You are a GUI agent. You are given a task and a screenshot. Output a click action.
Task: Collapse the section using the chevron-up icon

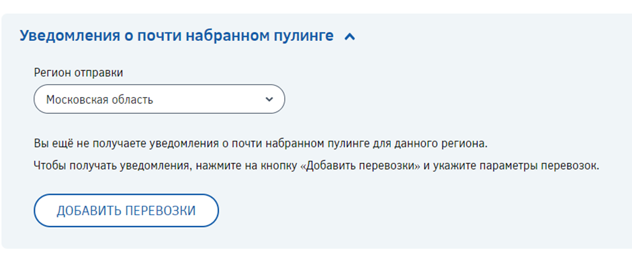pyautogui.click(x=350, y=37)
